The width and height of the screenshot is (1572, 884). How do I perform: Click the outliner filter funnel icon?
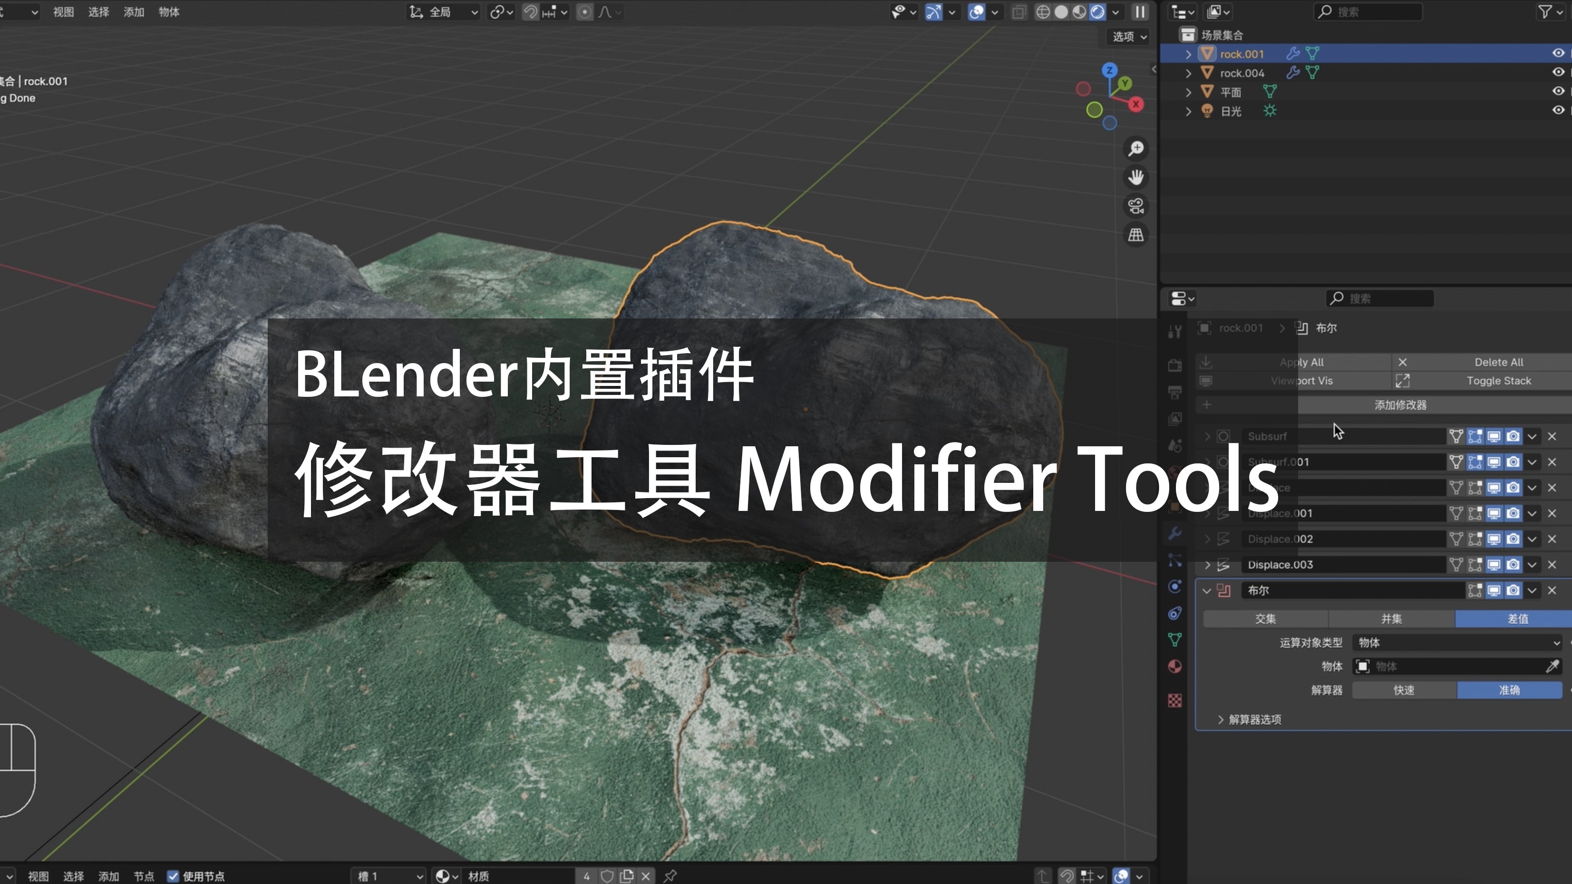click(1544, 11)
